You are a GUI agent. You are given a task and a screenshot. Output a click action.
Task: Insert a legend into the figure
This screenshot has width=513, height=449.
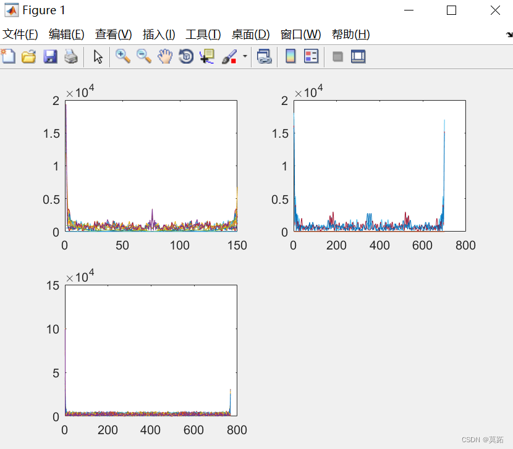point(310,56)
